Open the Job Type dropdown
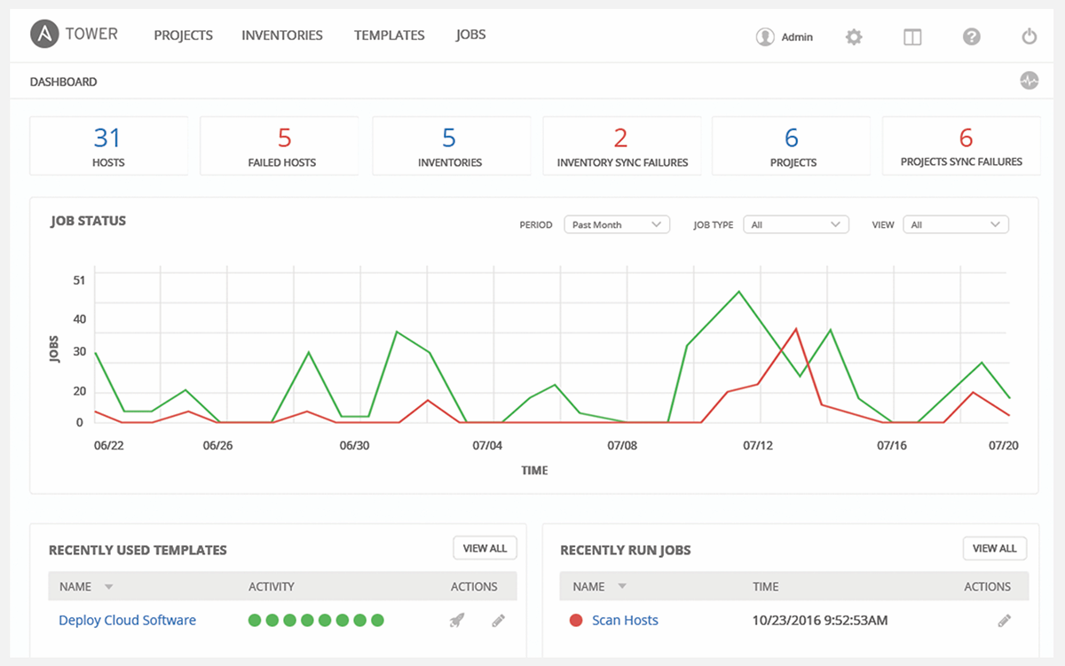Image resolution: width=1065 pixels, height=666 pixels. pos(795,225)
